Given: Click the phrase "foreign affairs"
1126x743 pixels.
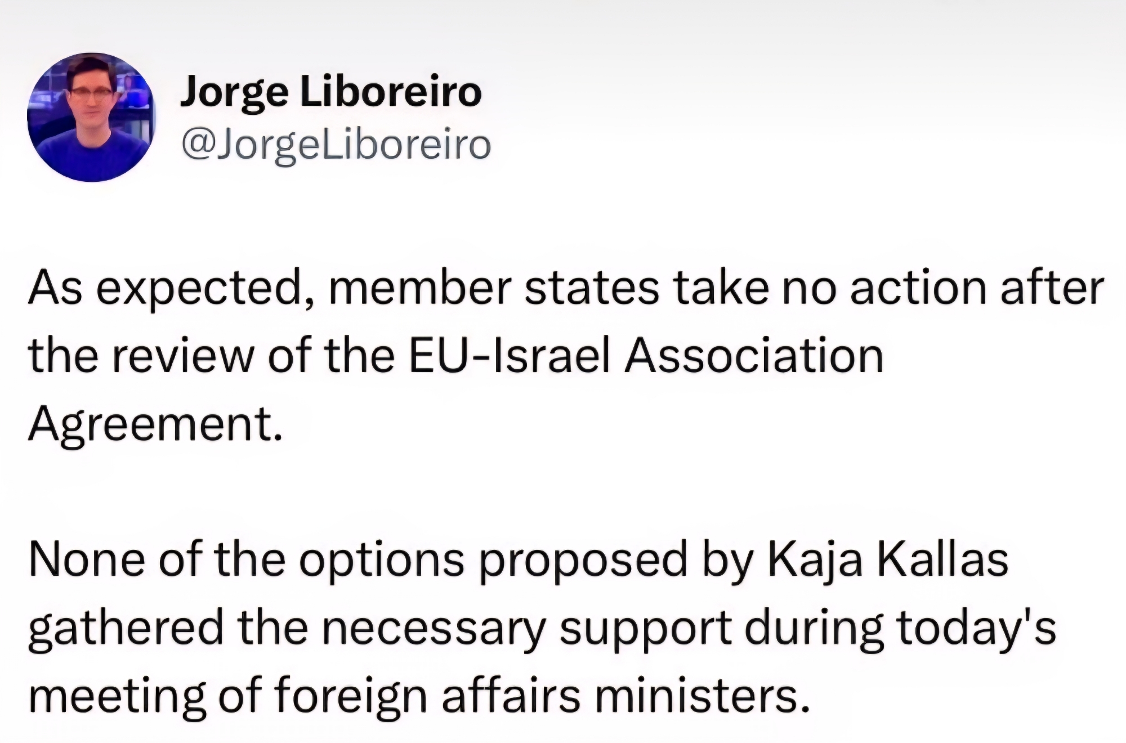Looking at the screenshot, I should 428,696.
